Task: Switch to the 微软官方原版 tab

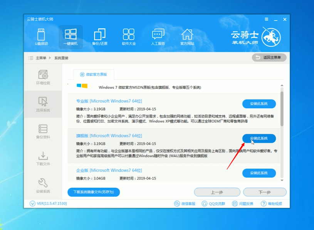Action: point(94,74)
